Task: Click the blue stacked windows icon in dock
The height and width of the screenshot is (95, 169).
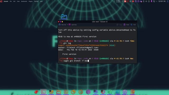Action: pyautogui.click(x=118, y=92)
